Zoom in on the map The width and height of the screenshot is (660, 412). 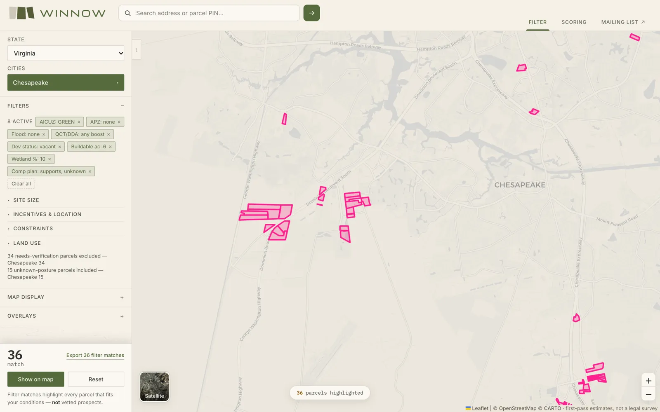(648, 381)
